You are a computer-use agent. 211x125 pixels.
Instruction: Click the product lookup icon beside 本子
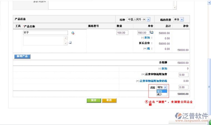coord(73,33)
